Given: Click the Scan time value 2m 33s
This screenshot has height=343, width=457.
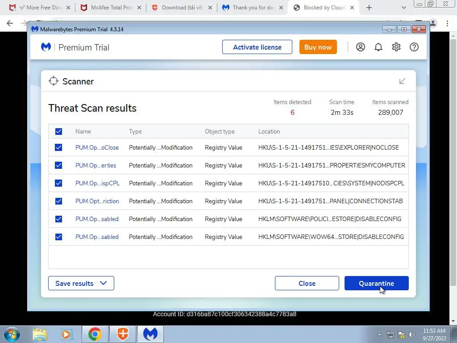Looking at the screenshot, I should click(x=342, y=112).
